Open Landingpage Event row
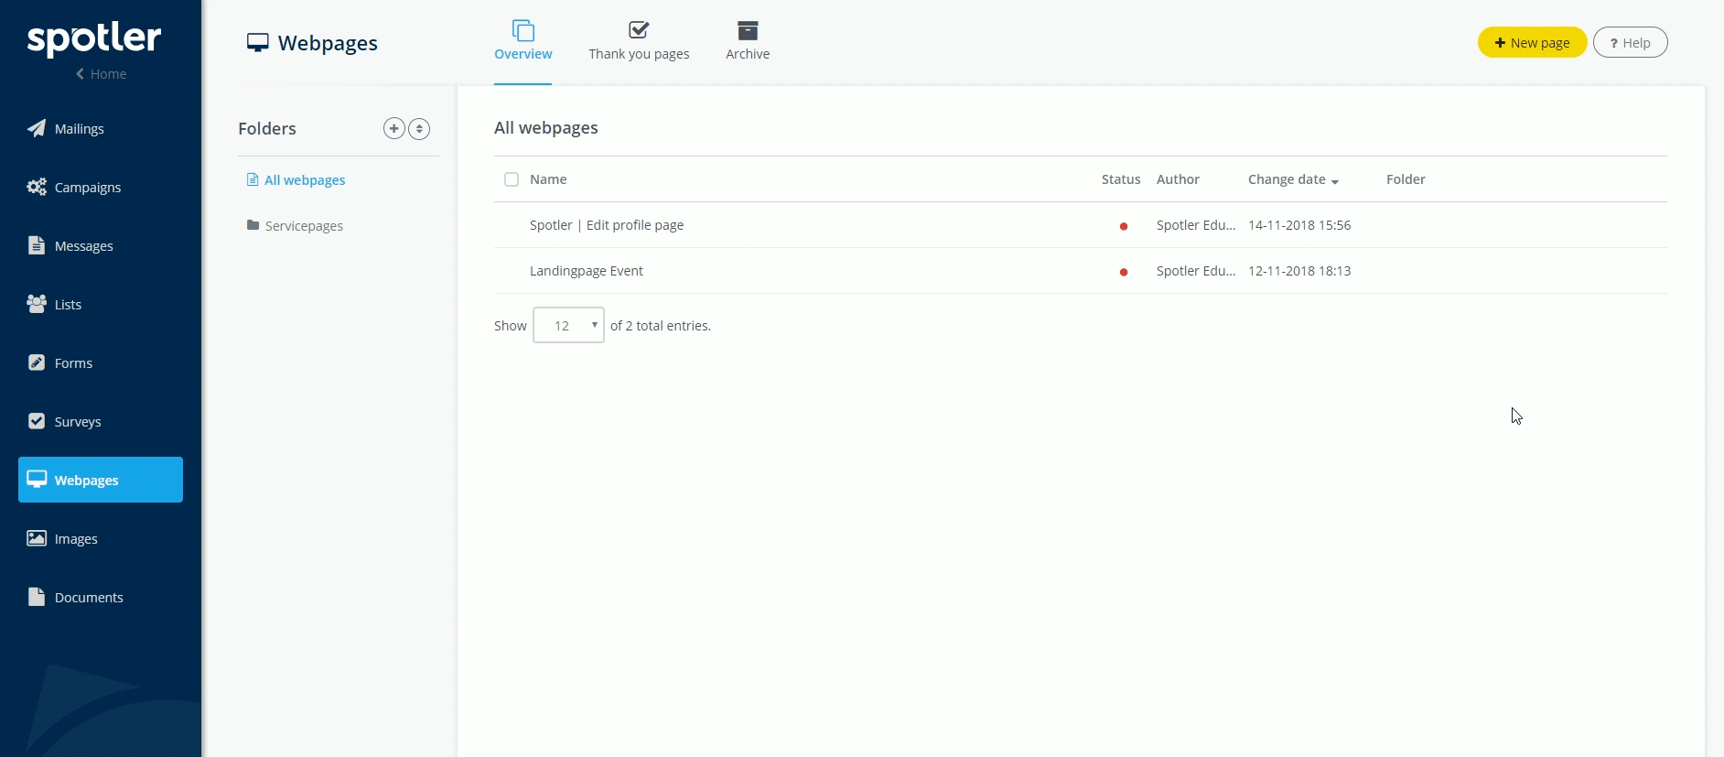1724x757 pixels. 1081,271
